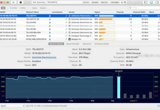The height and width of the screenshot is (110, 160).
Task: Sort by Annotations column header
Action: (x=57, y=12)
